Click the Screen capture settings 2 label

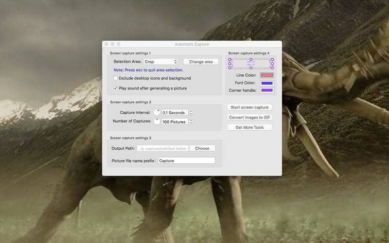(x=130, y=102)
